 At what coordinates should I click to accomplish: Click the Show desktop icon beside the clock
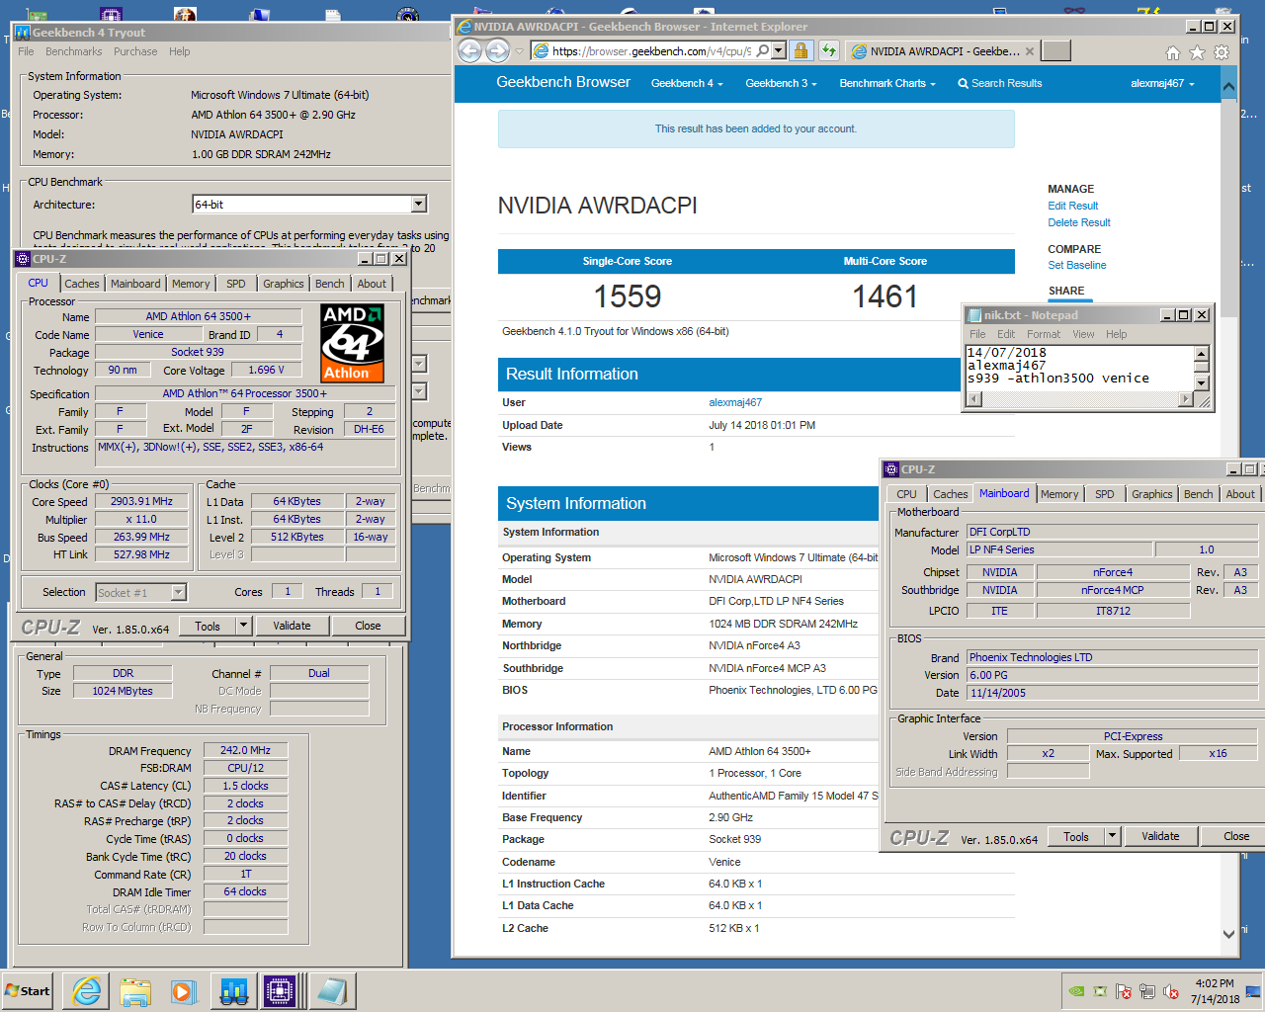pos(1253,991)
